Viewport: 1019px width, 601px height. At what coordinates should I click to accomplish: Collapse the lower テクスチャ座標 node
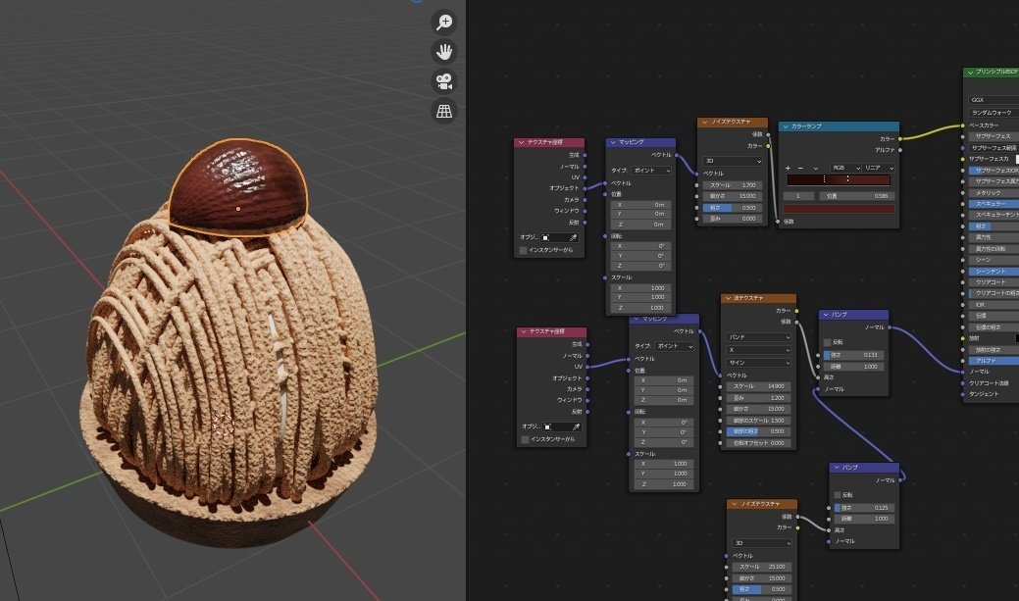coord(523,331)
